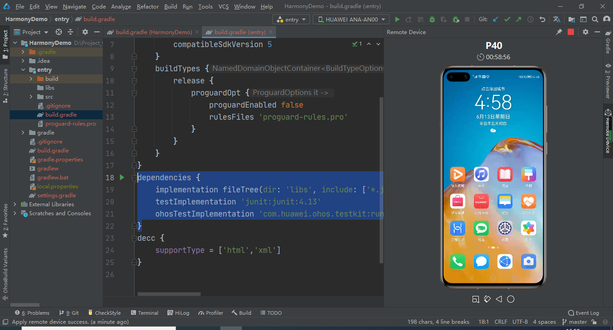Tap the Music app icon on the P40
This screenshot has width=613, height=330.
point(481,174)
